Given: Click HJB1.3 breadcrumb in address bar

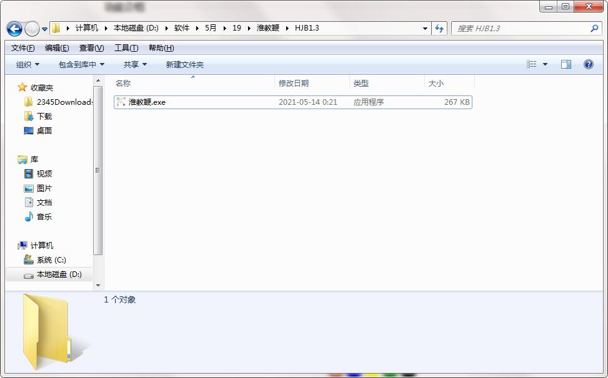Looking at the screenshot, I should (x=307, y=28).
